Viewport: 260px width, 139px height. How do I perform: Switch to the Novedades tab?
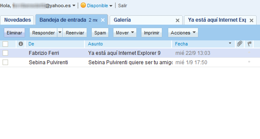18,20
